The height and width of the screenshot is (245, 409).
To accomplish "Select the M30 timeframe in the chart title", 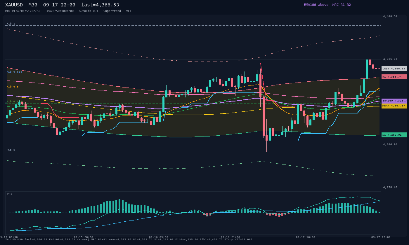I will click(33, 5).
